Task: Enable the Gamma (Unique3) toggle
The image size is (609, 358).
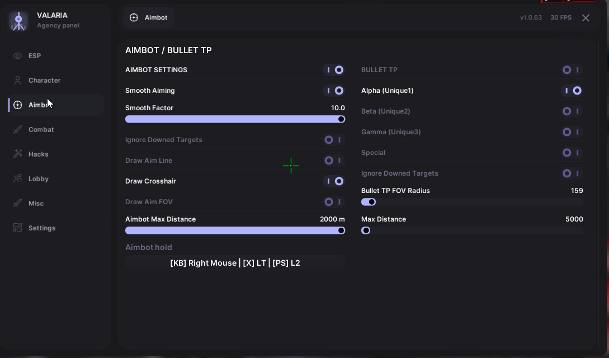Action: (x=572, y=132)
